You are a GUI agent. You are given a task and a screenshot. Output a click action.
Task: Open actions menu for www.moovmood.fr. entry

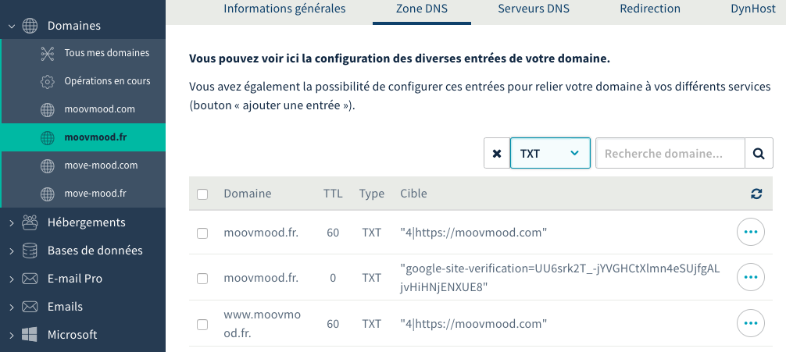coord(751,323)
